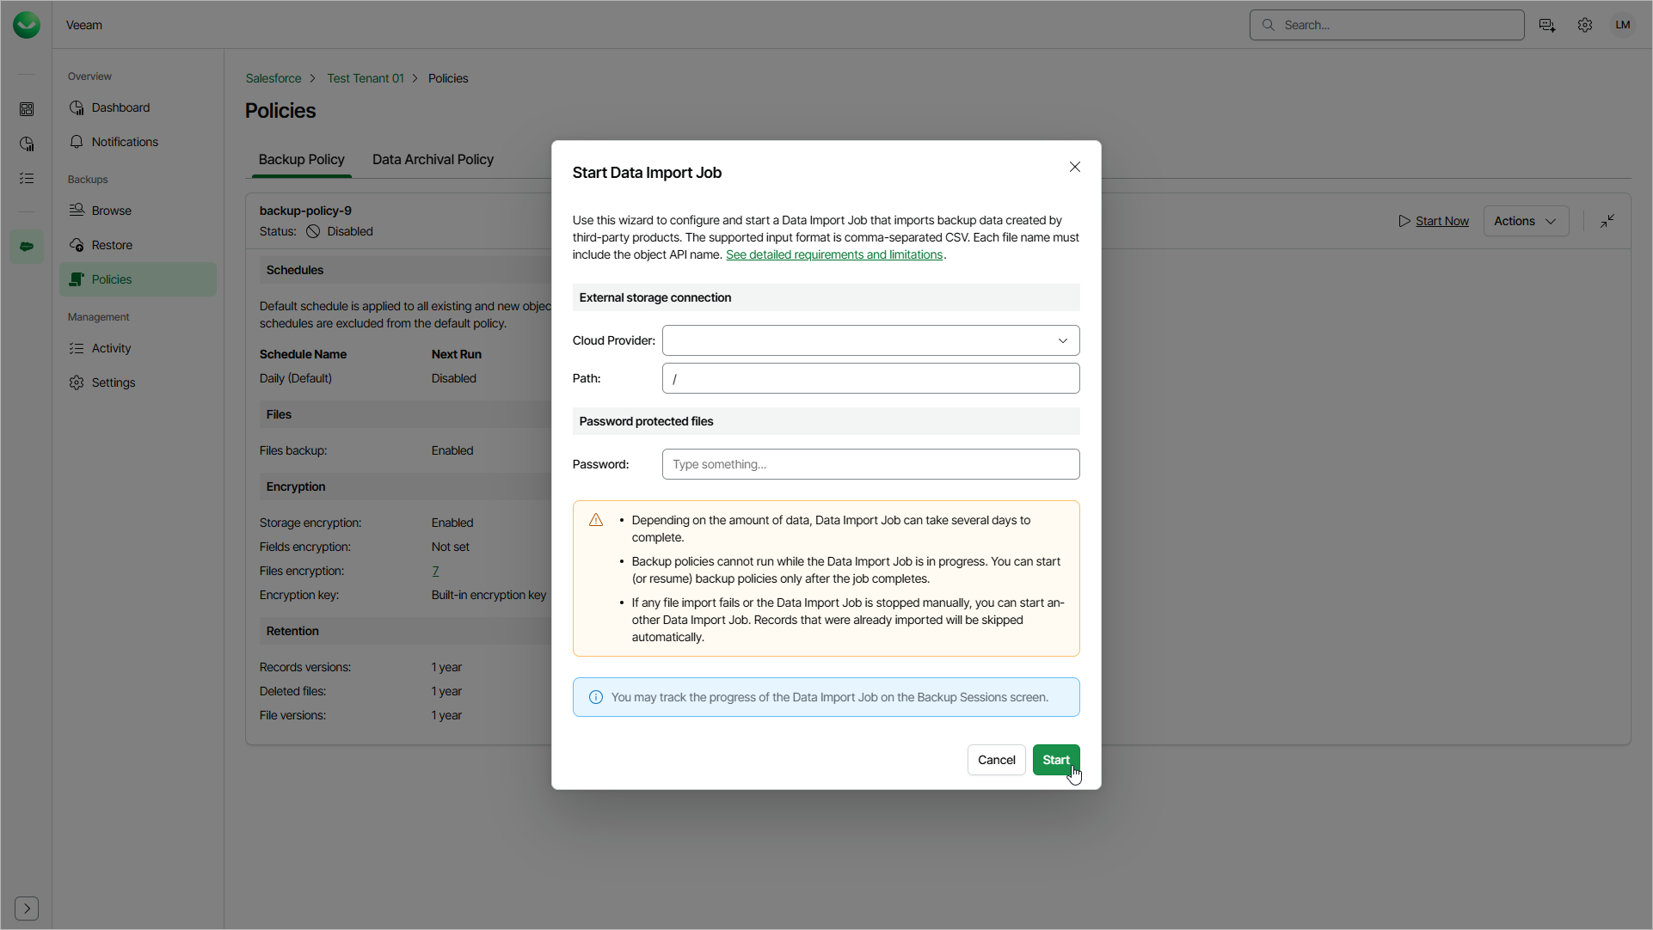Click the Cancel button
1653x930 pixels.
(997, 760)
